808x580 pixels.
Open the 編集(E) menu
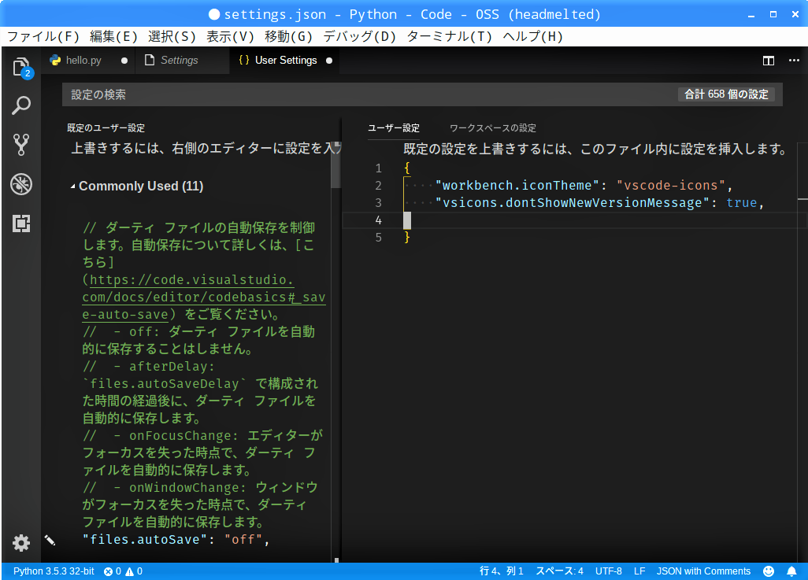click(x=113, y=36)
